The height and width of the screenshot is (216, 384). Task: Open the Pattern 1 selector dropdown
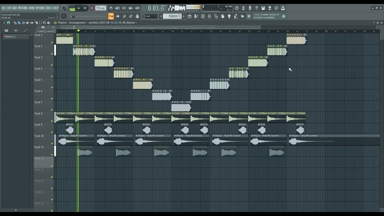tap(172, 16)
